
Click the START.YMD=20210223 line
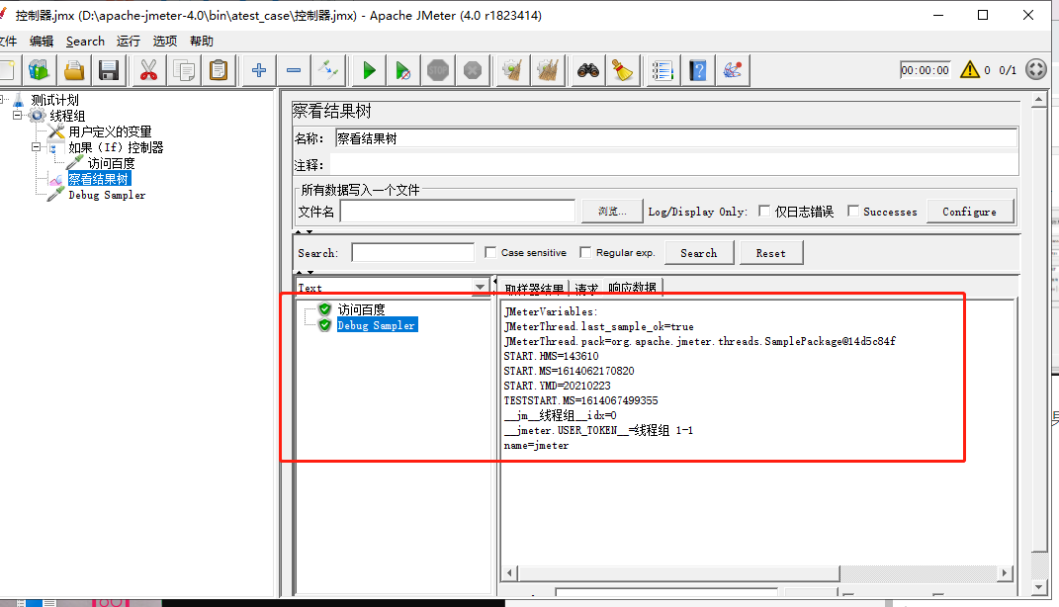(x=558, y=386)
